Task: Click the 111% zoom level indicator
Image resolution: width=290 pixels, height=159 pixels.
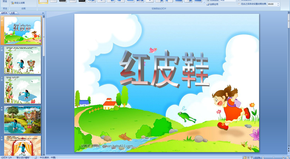Action: point(257,158)
